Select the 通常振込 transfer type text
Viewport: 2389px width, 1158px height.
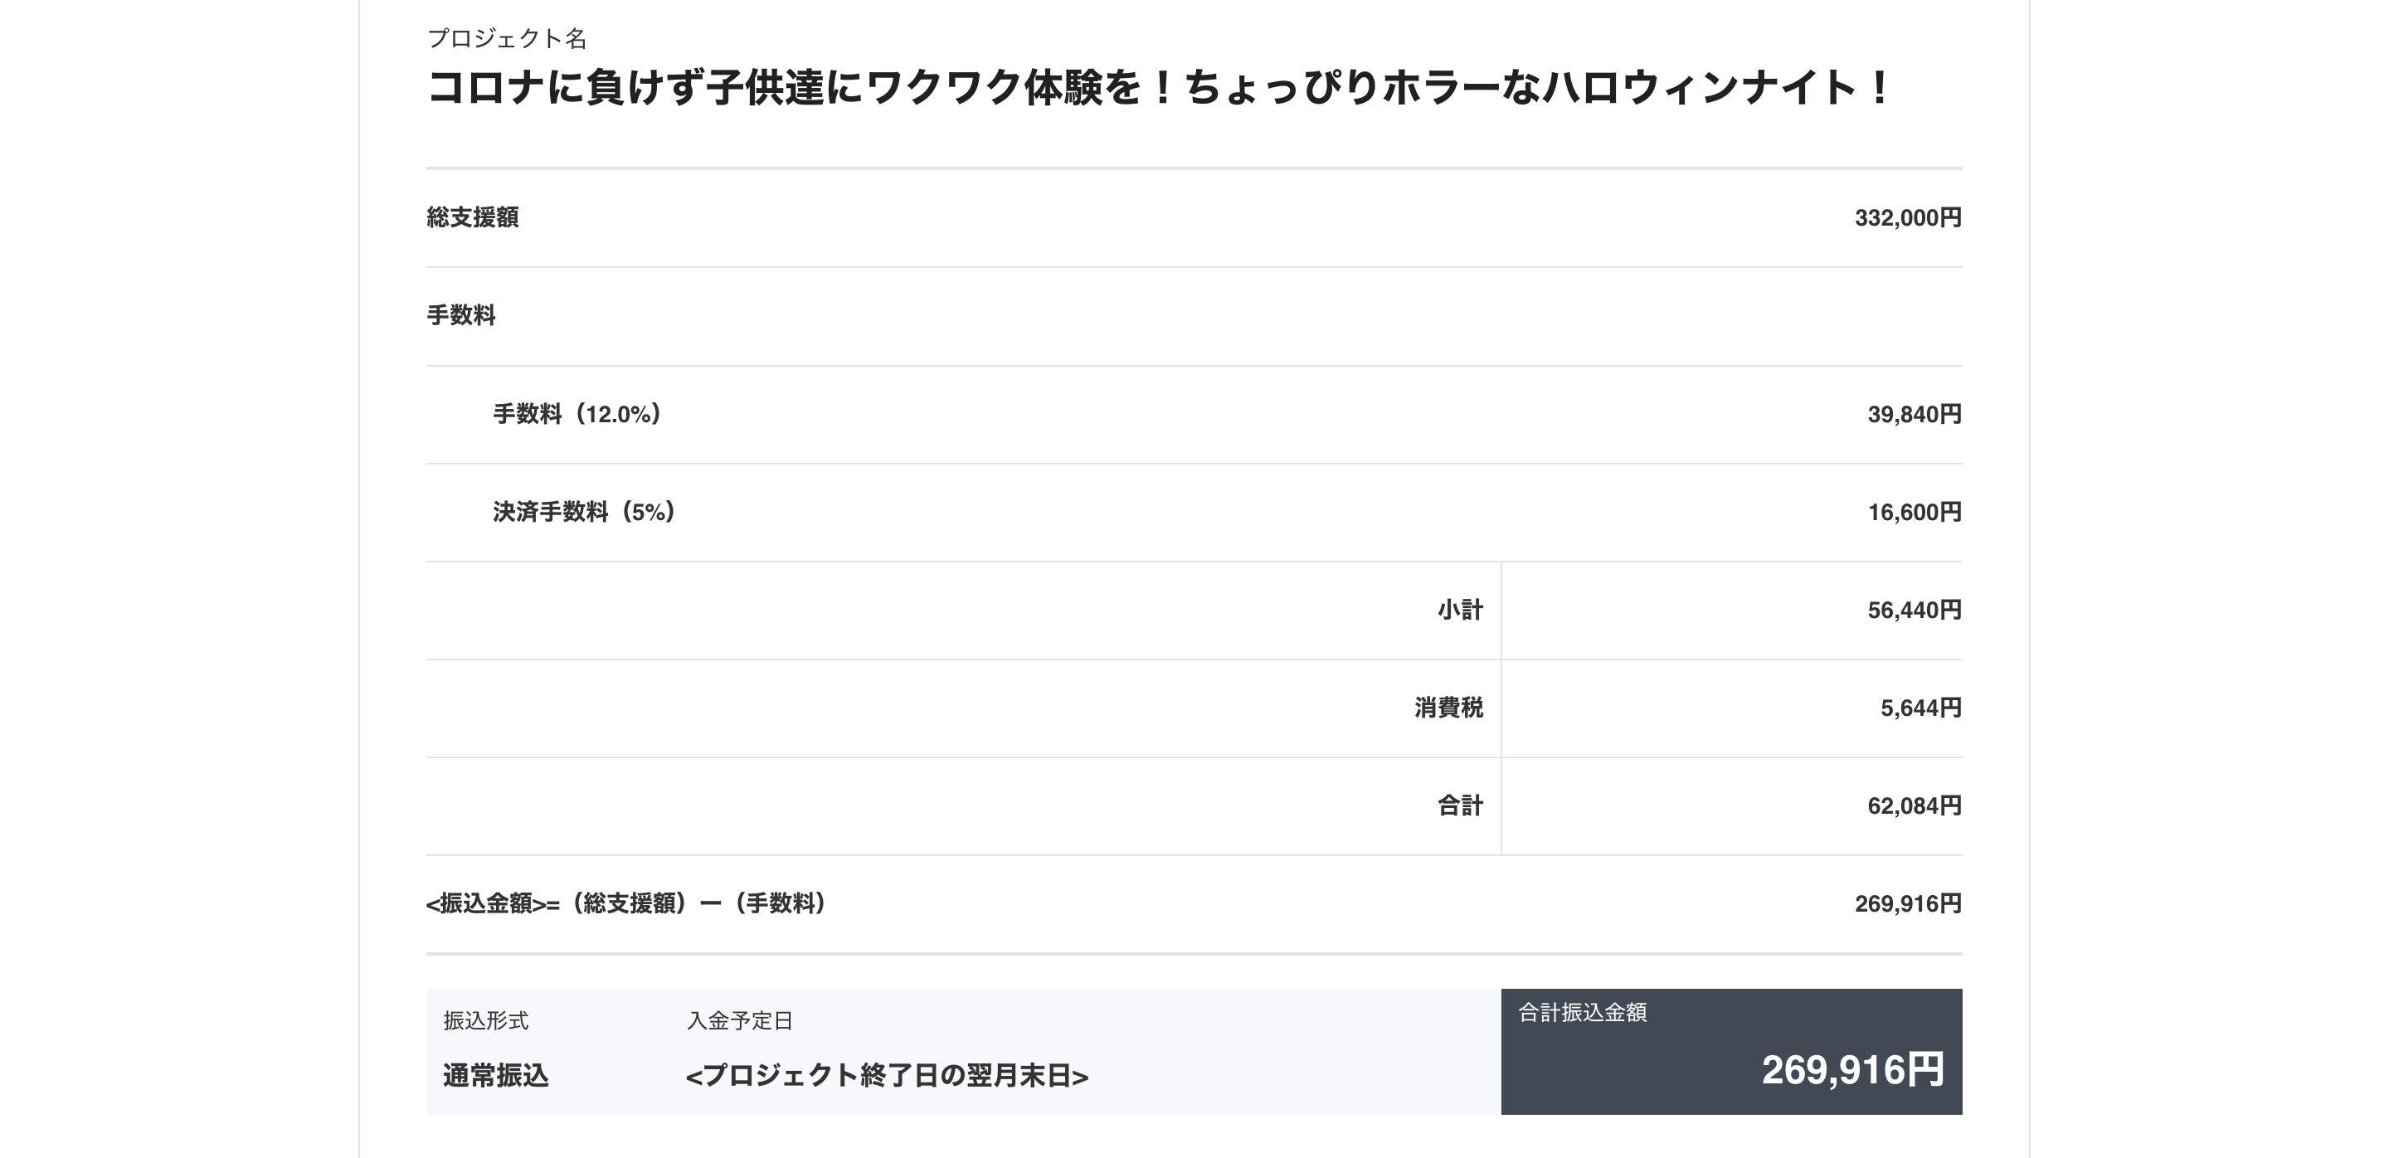[x=495, y=1076]
